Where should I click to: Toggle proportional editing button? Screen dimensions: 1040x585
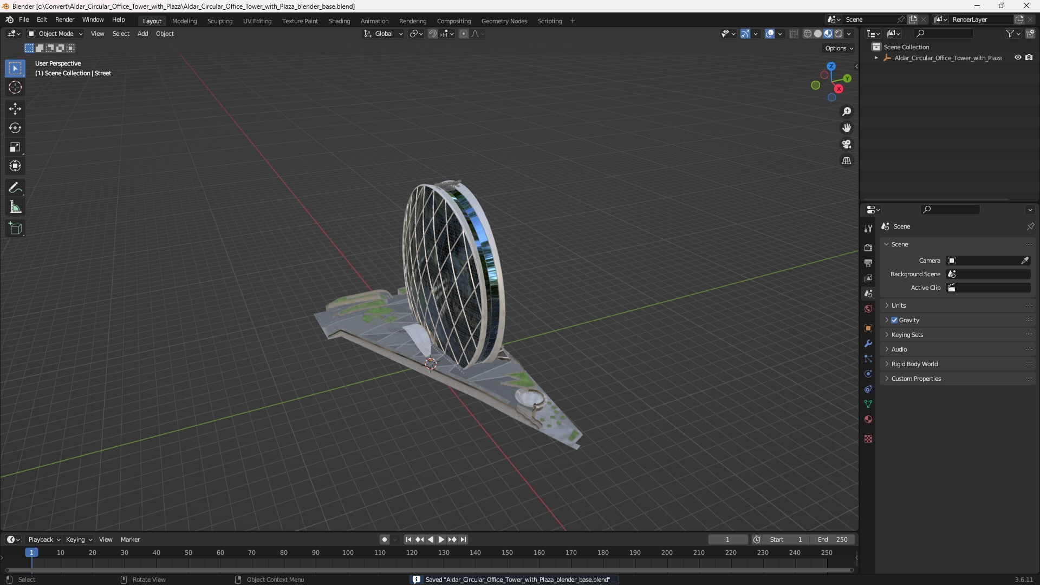coord(464,34)
